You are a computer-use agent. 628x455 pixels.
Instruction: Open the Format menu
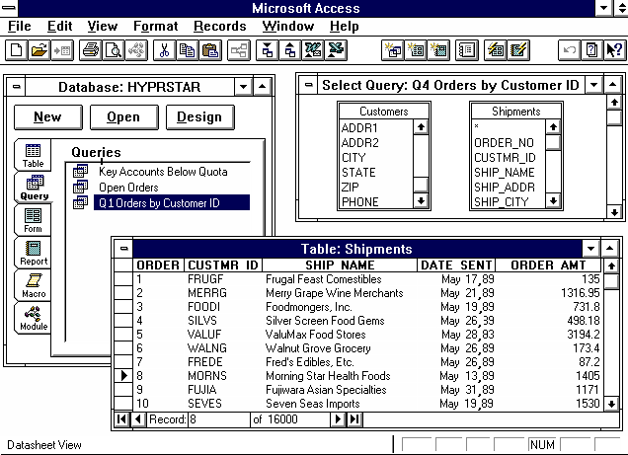coord(155,27)
